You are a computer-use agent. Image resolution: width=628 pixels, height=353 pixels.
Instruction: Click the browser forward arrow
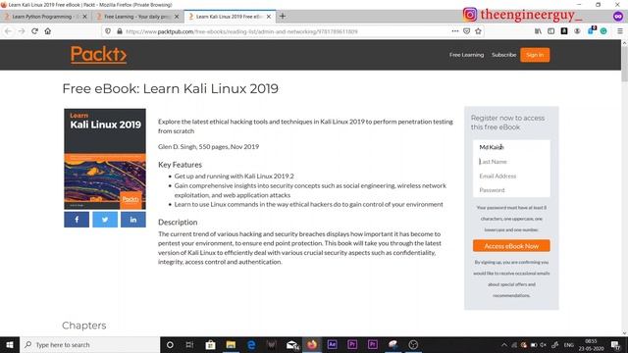(22, 31)
